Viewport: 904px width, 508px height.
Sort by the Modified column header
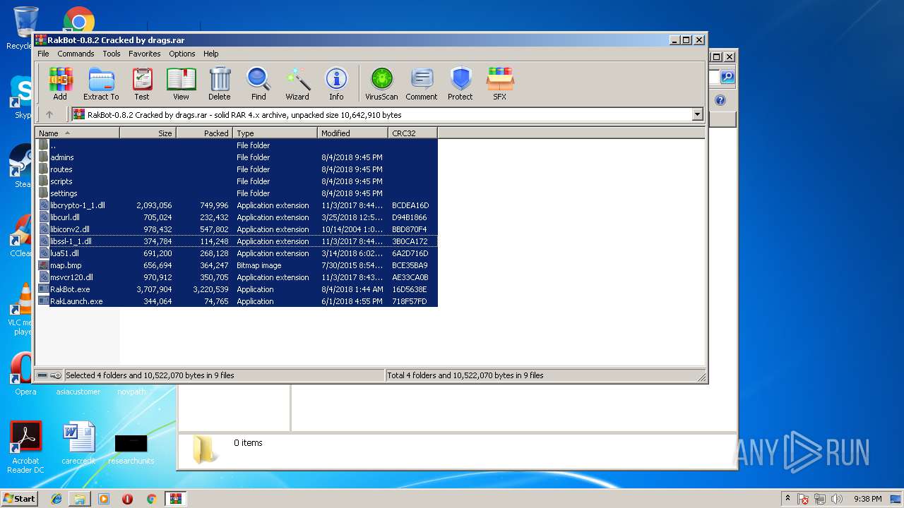tap(353, 133)
